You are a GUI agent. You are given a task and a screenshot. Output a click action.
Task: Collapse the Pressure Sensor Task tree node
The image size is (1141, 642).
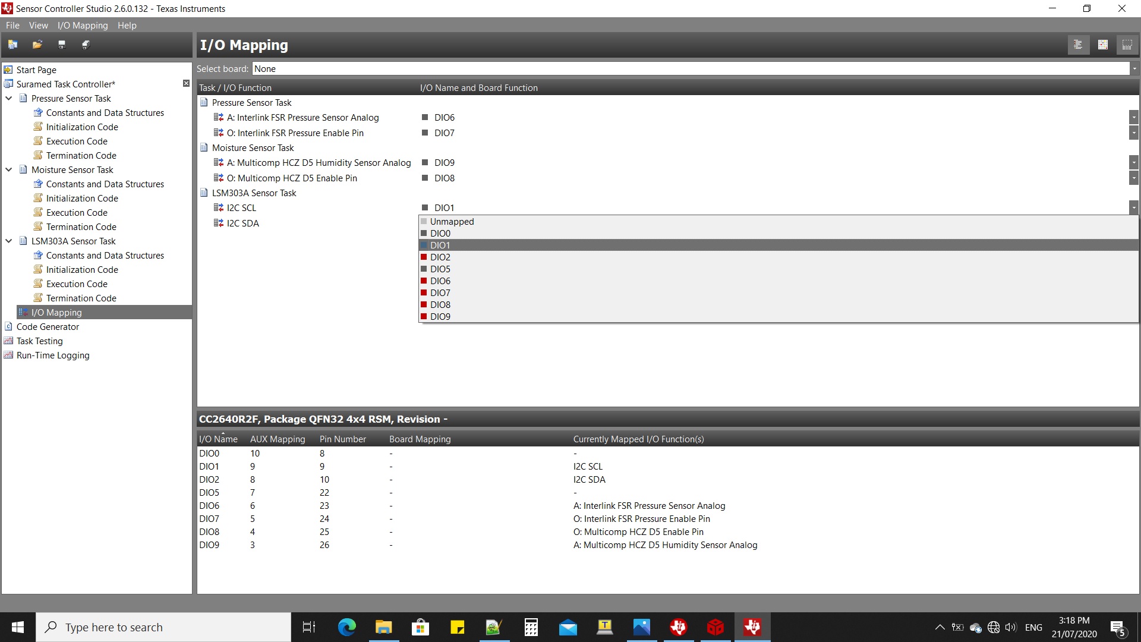(x=9, y=99)
